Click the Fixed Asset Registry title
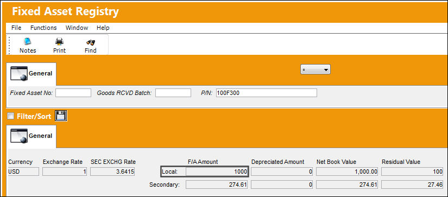 (65, 11)
